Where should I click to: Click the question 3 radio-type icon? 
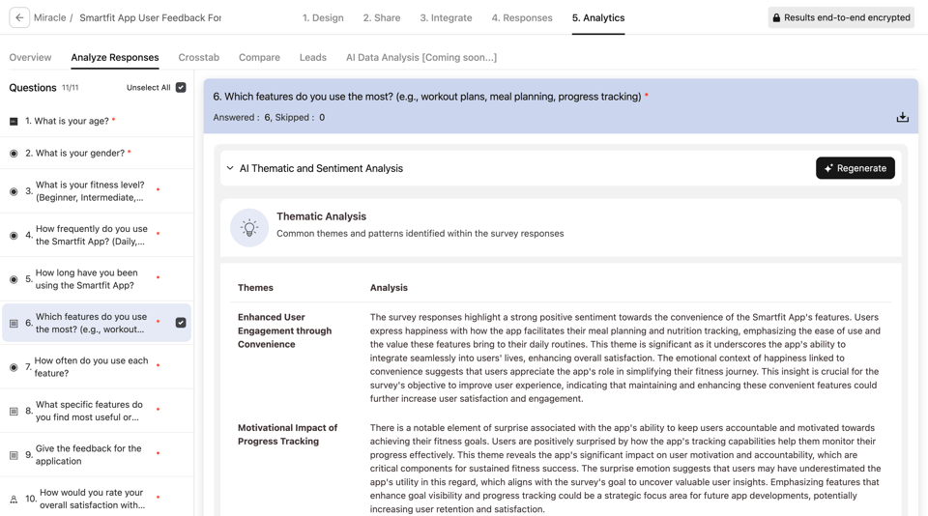(14, 191)
